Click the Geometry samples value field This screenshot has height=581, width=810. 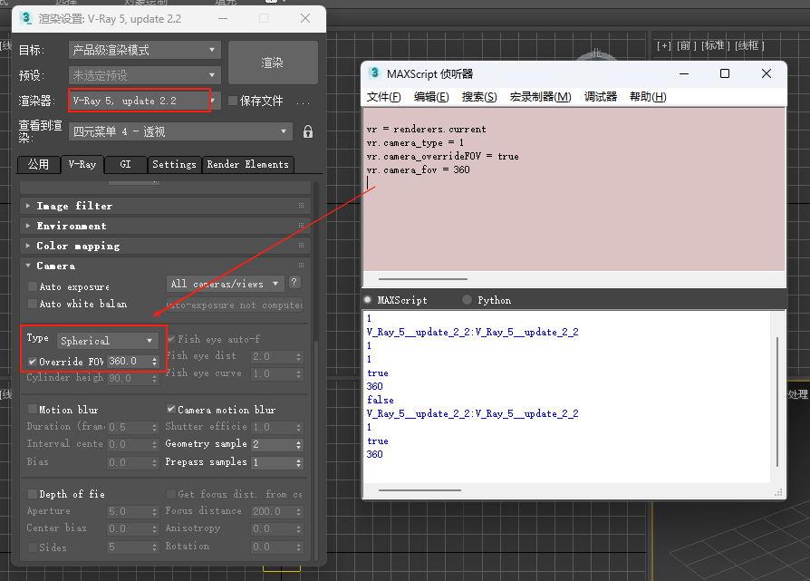(x=273, y=444)
